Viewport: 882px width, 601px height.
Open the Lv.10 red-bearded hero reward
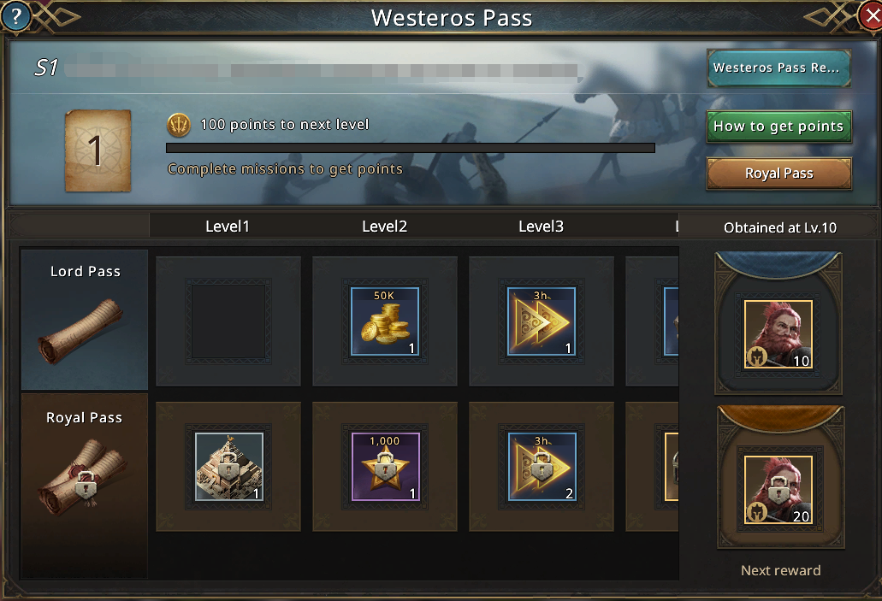(x=778, y=334)
